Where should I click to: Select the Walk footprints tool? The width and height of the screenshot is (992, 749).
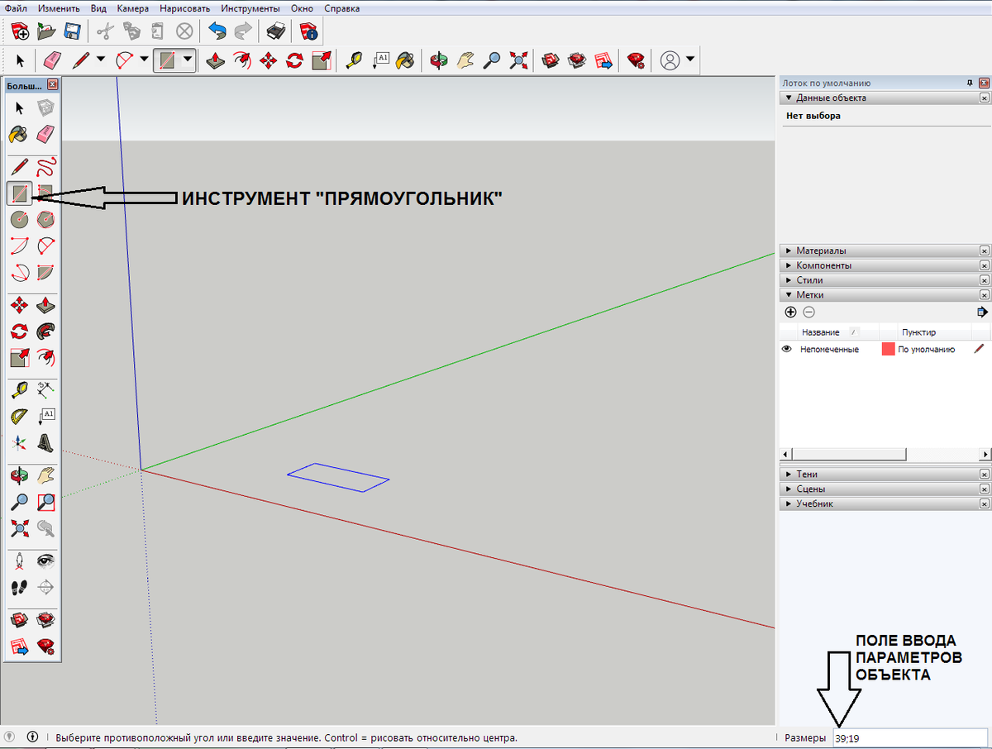pos(20,587)
